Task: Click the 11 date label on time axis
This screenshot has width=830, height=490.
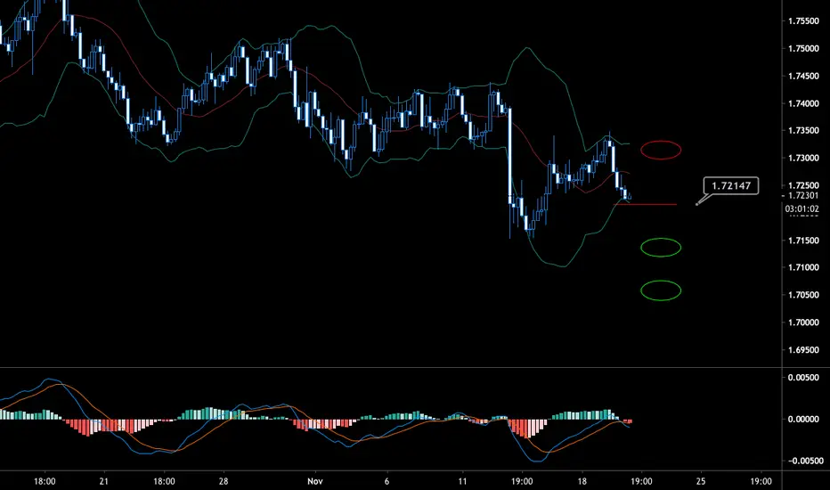Action: coord(462,481)
